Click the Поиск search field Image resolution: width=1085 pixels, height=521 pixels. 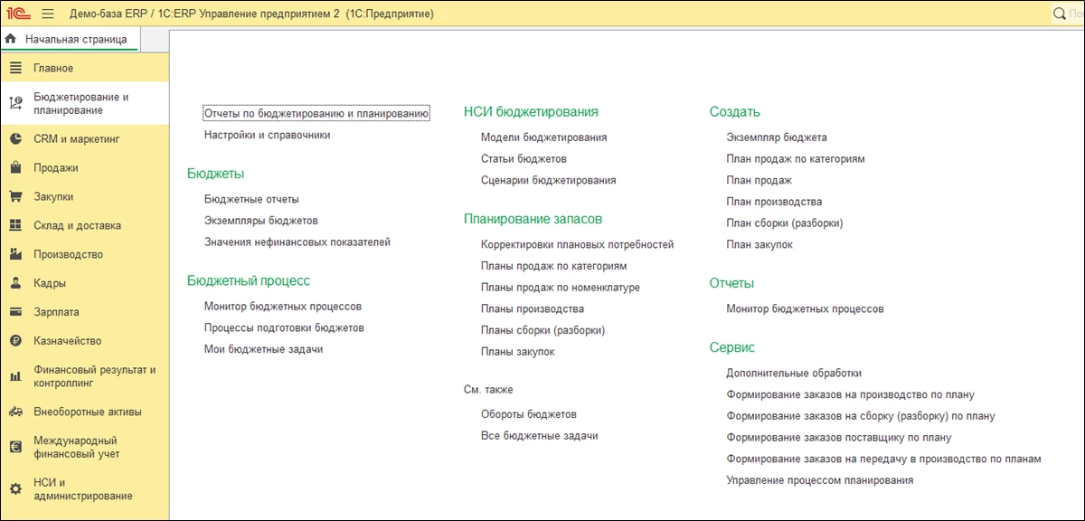coord(1068,14)
